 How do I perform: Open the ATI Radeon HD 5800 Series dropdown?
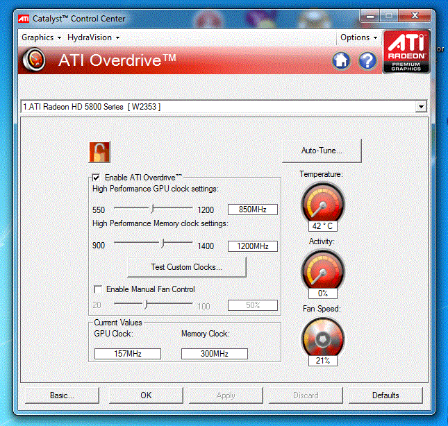[224, 107]
